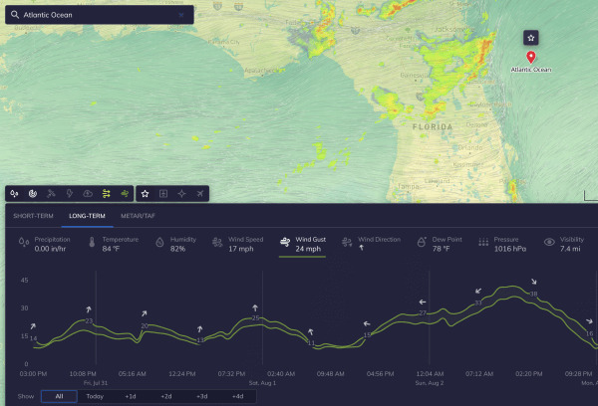598x406 pixels.
Task: Click the 38 mph gust peak marker
Action: coord(533,294)
